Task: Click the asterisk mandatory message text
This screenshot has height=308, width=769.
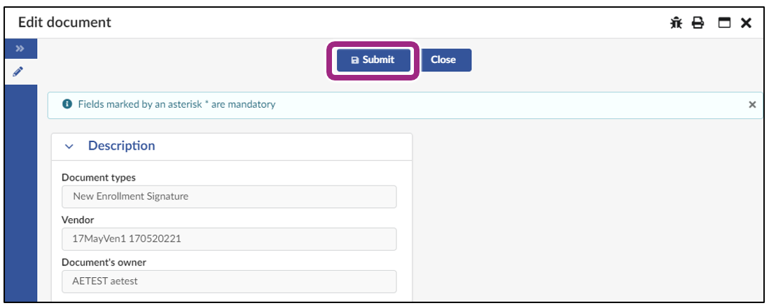Action: (176, 104)
